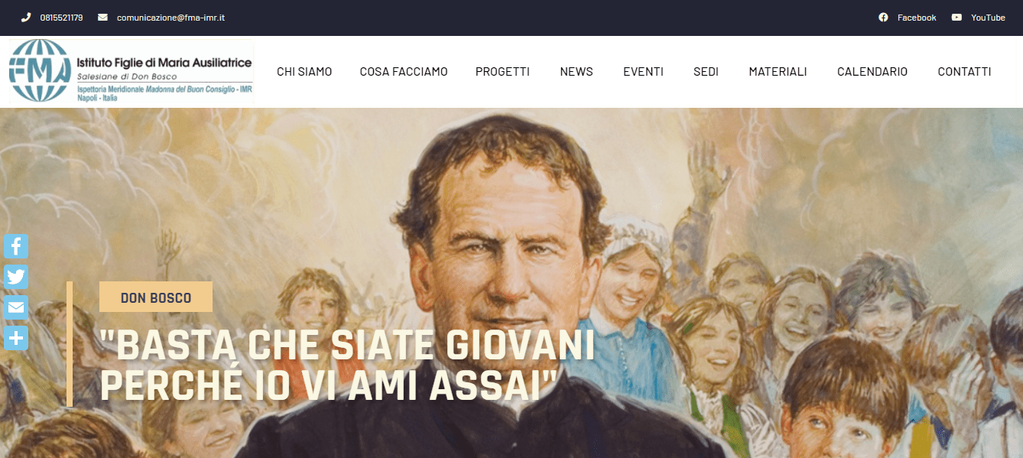The image size is (1023, 458).
Task: Select MATERIALI in the navigation
Action: click(x=778, y=72)
